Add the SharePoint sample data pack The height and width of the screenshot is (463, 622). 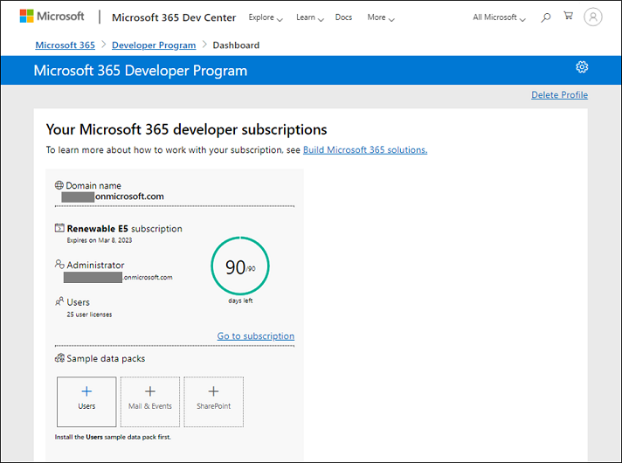pos(213,402)
